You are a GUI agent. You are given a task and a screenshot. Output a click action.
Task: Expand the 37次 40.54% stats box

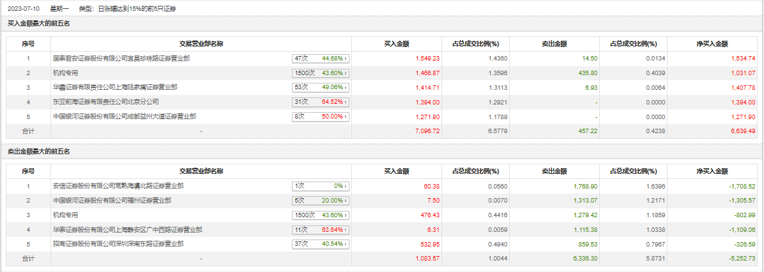321,244
